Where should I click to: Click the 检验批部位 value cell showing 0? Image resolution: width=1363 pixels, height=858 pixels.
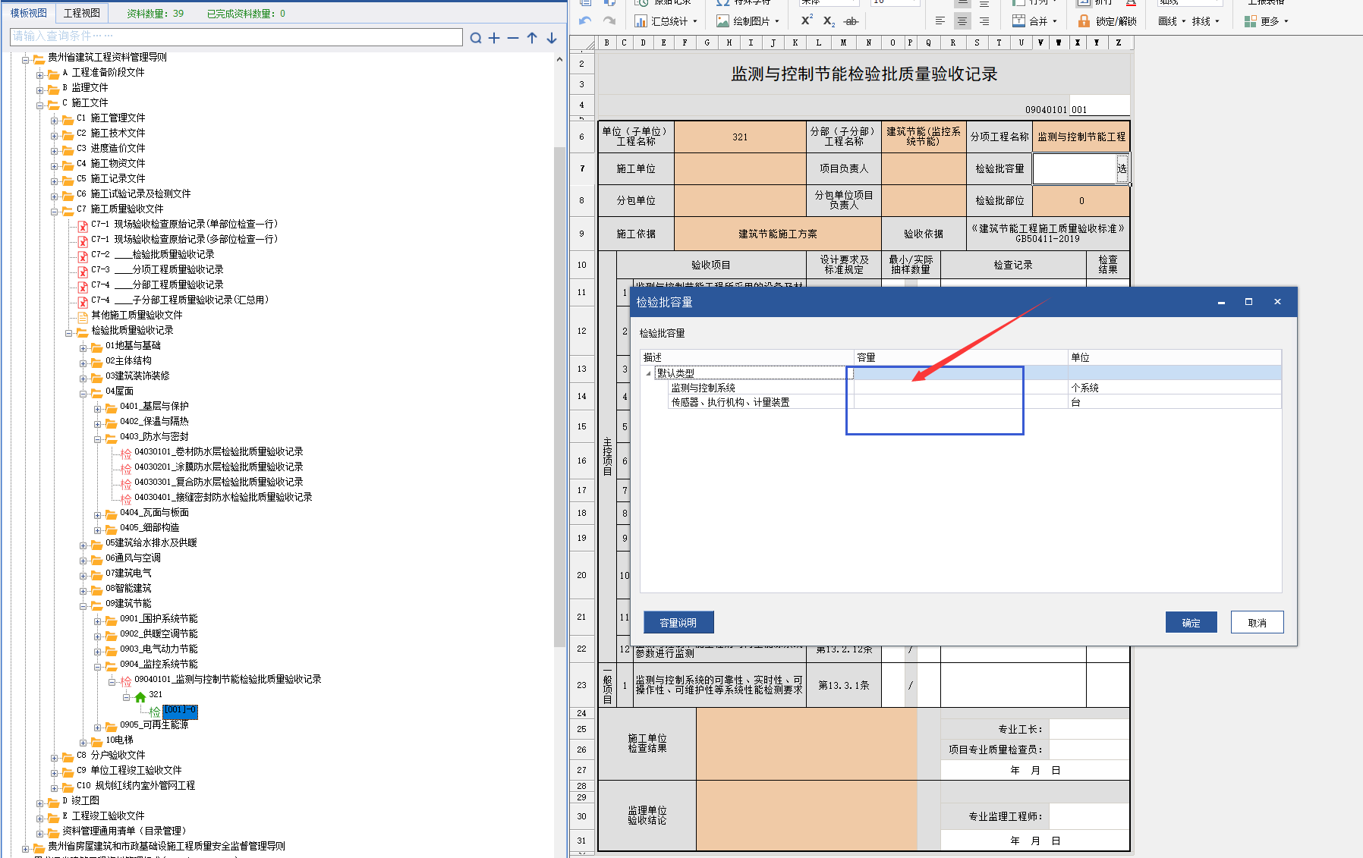pyautogui.click(x=1081, y=201)
